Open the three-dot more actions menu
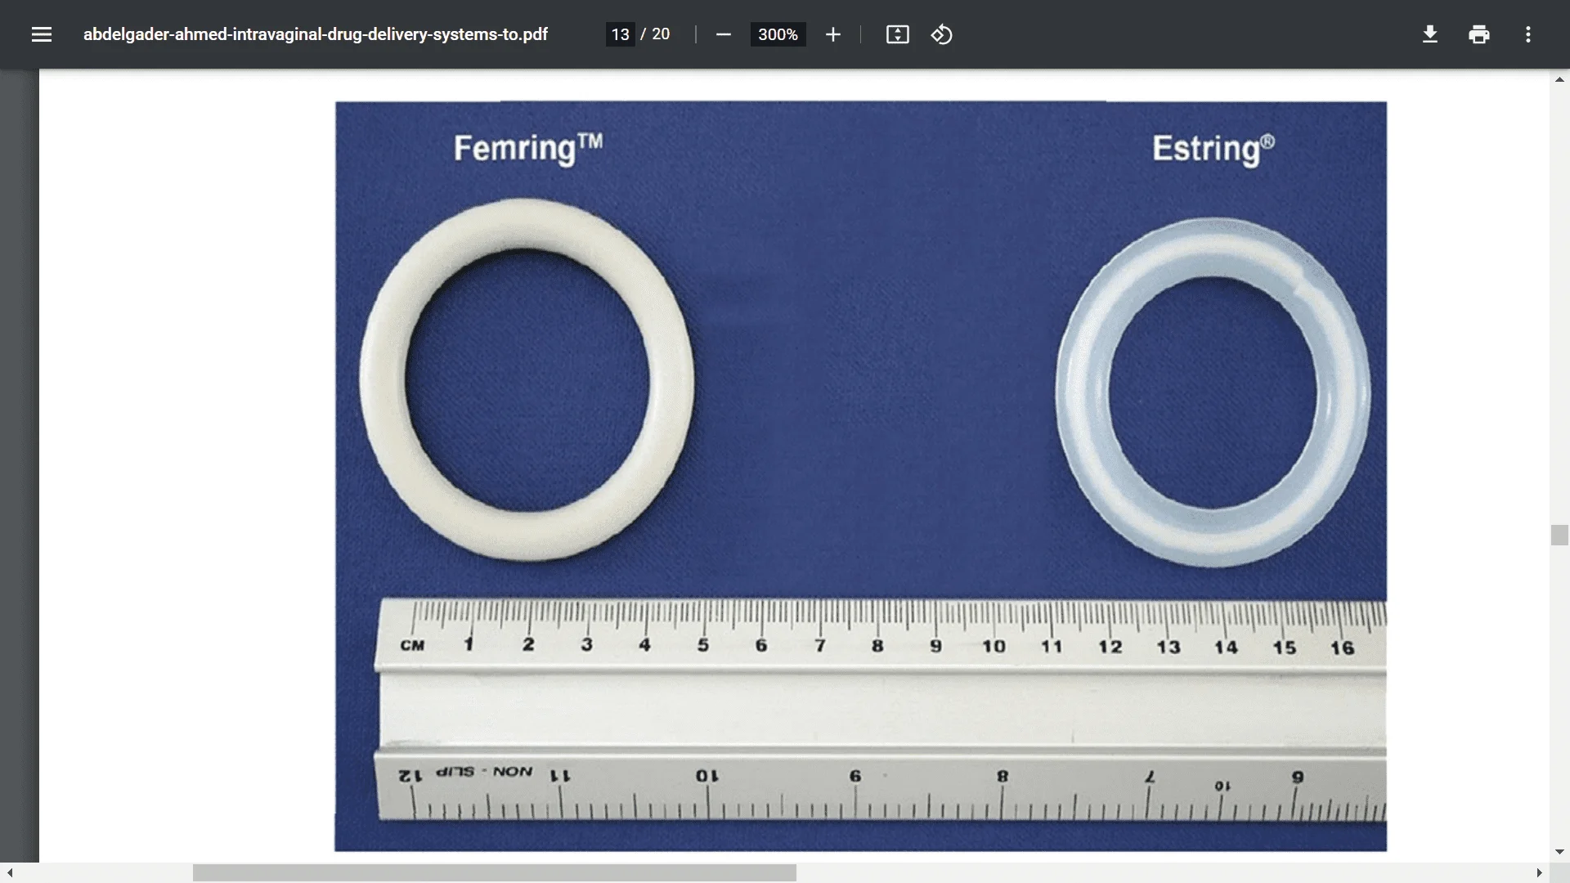This screenshot has height=883, width=1570. coord(1527,34)
